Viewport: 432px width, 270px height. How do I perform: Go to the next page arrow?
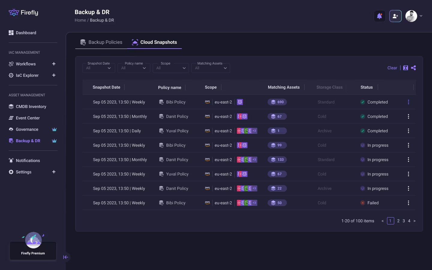click(414, 221)
